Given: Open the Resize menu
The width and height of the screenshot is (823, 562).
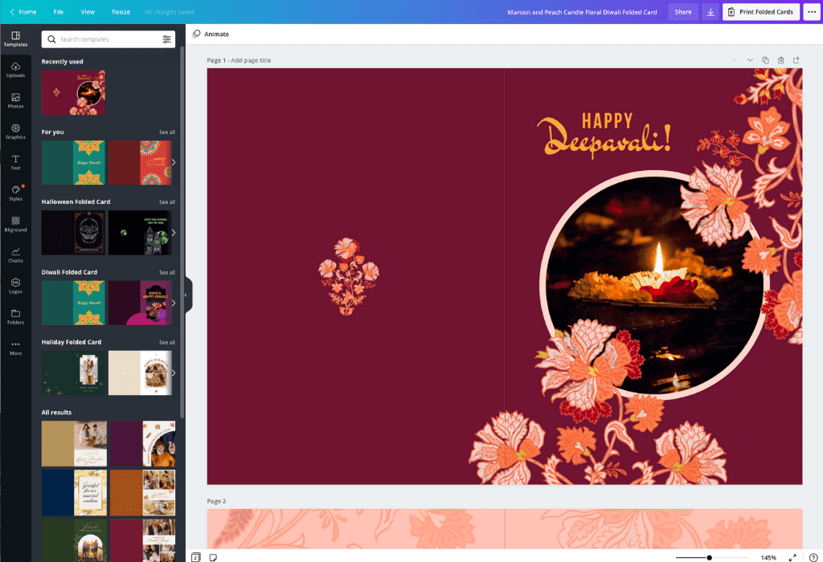Looking at the screenshot, I should click(121, 12).
